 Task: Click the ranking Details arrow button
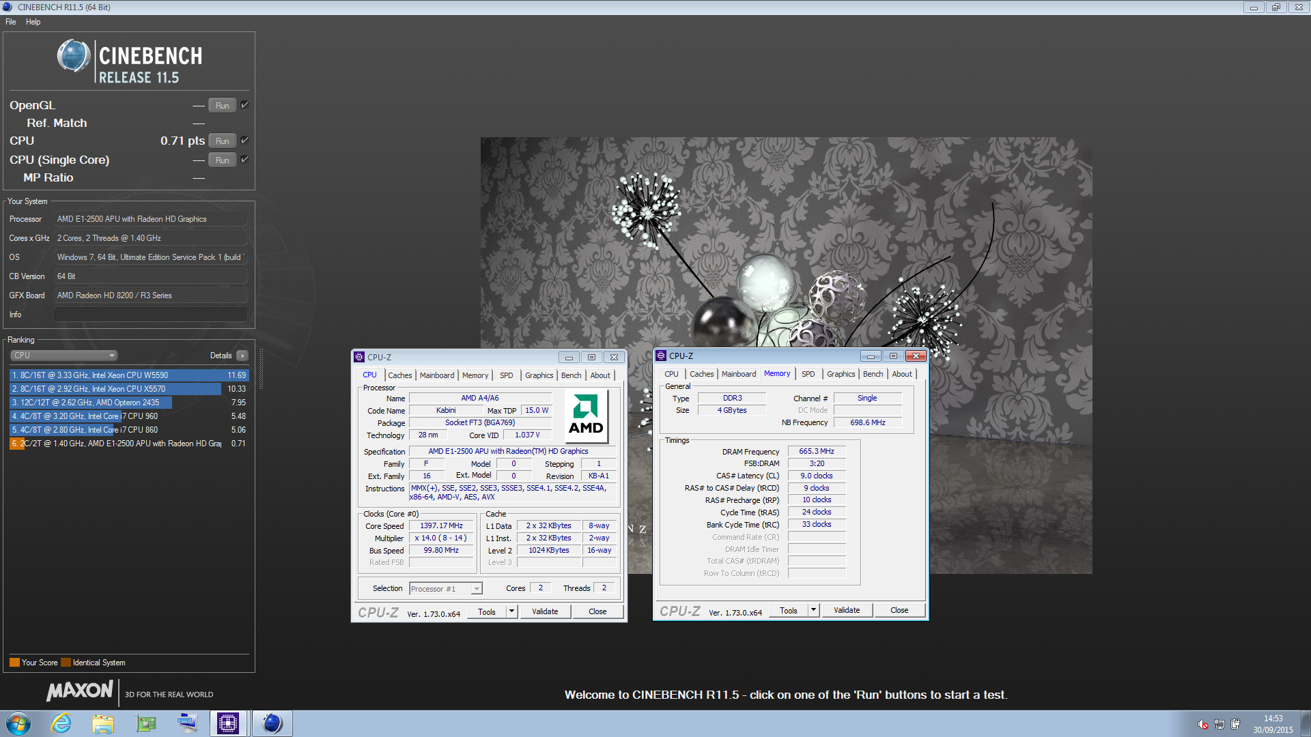(242, 356)
